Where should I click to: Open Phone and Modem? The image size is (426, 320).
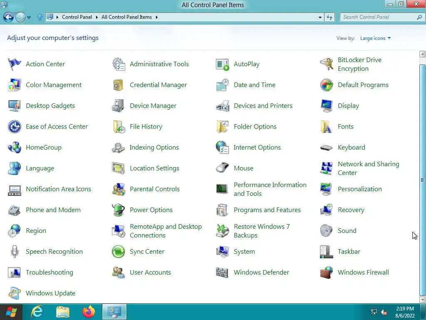(53, 210)
